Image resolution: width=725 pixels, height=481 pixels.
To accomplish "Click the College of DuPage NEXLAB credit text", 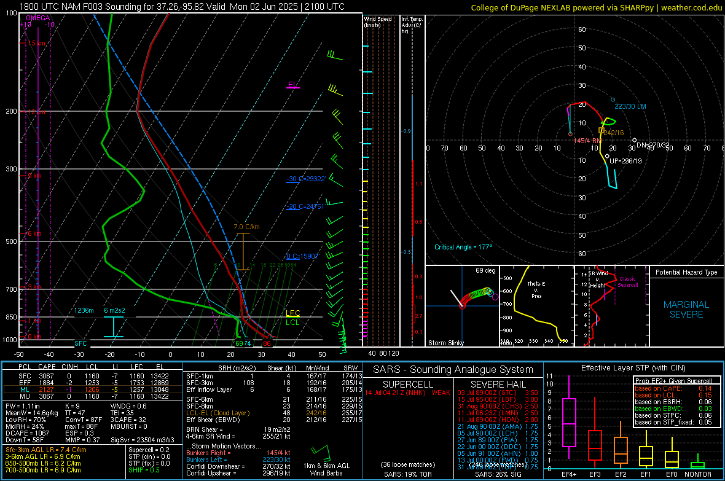I will tap(596, 7).
